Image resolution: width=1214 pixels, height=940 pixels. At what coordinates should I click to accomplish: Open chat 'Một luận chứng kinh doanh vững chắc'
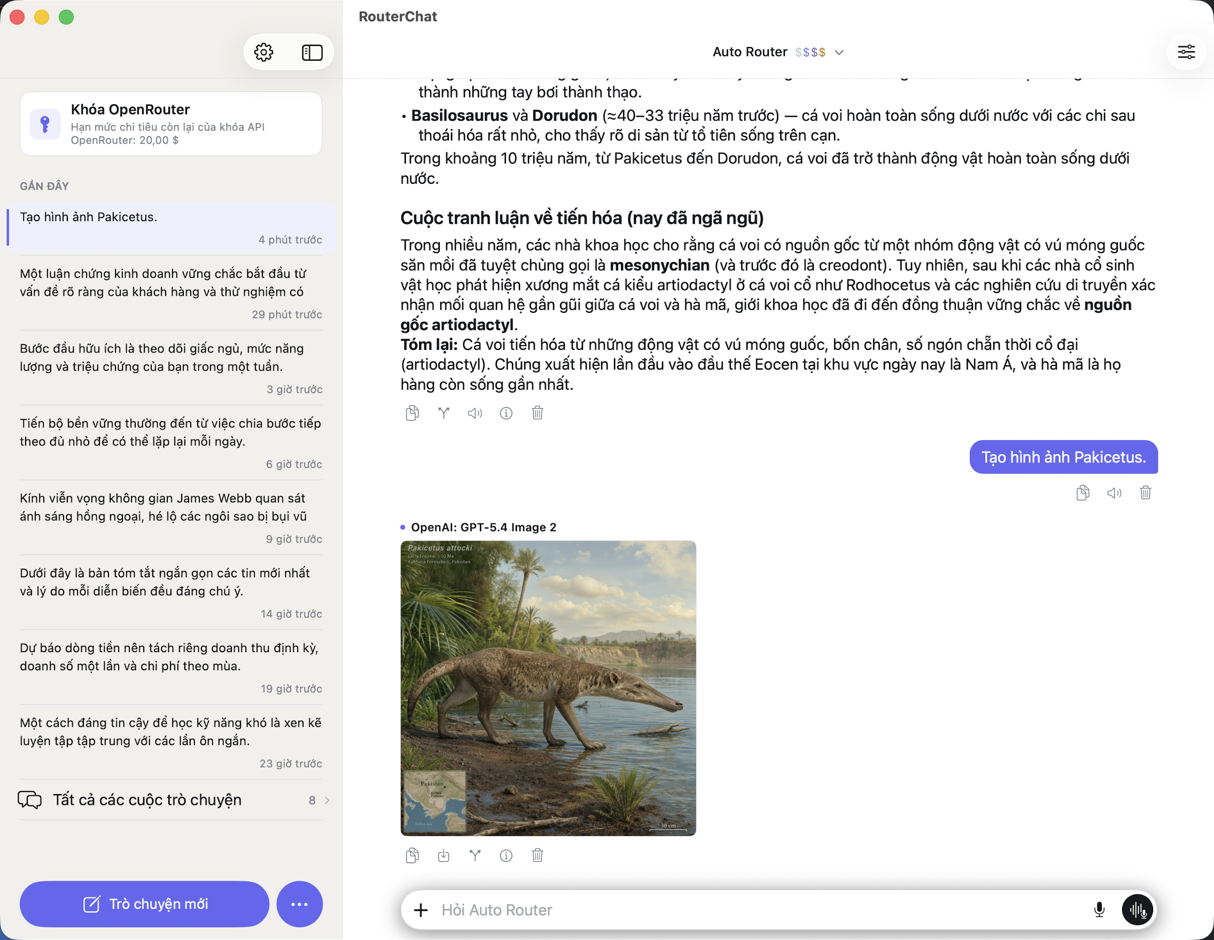(171, 293)
